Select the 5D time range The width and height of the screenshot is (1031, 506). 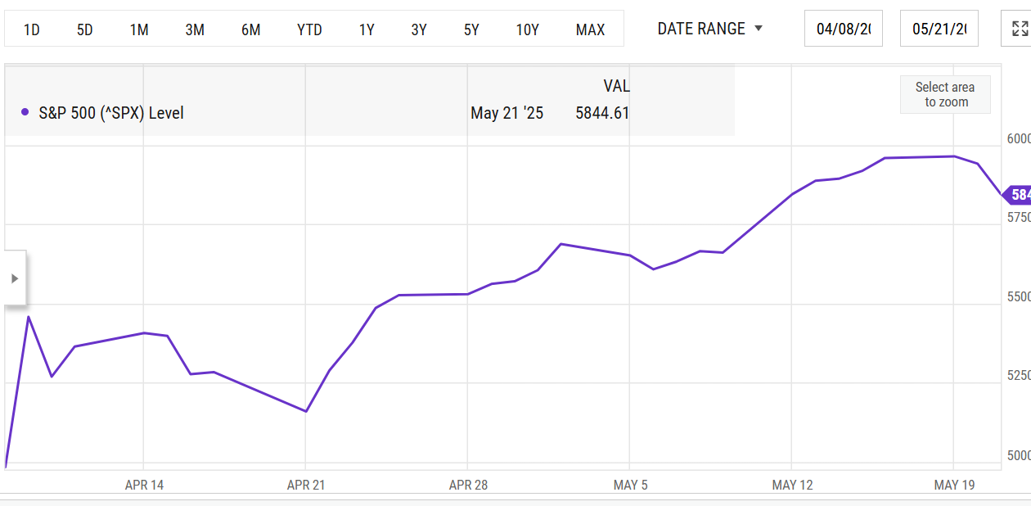(x=85, y=29)
